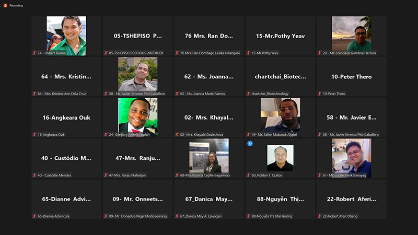418x235 pixels.
Task: Click the red Recording indicator icon
Action: coord(5,5)
